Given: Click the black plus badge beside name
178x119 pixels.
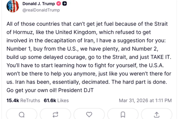Looking at the screenshot, I should [65, 4].
